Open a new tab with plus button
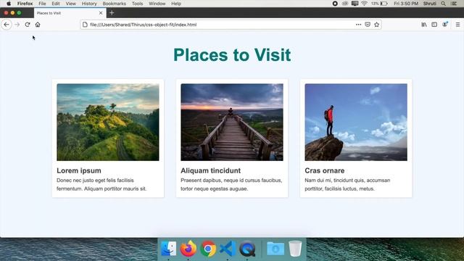 click(x=112, y=13)
